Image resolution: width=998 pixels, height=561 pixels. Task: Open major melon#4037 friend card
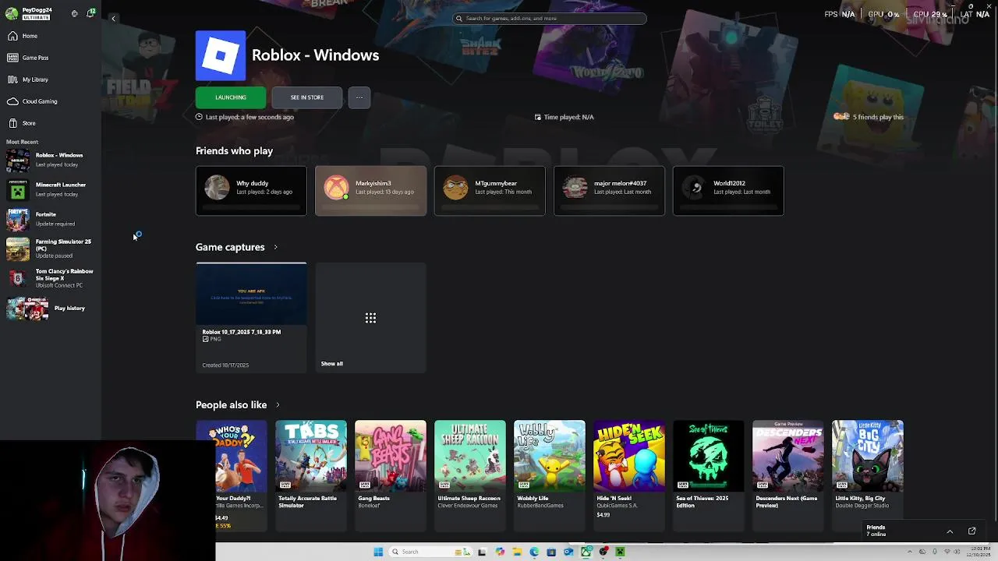tap(609, 190)
